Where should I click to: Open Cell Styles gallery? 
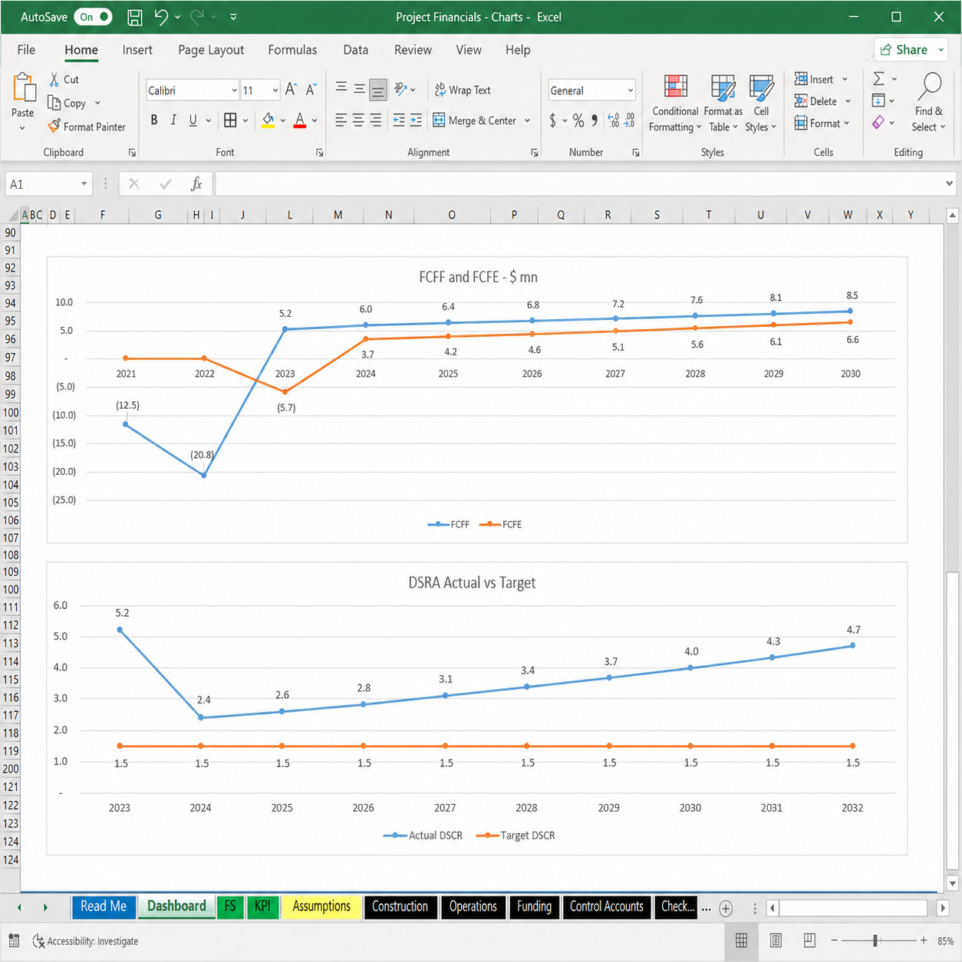pyautogui.click(x=761, y=104)
